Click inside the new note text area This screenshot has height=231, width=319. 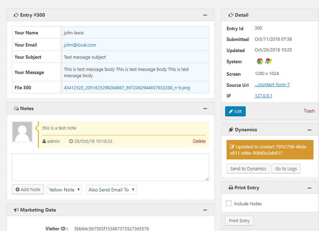(x=111, y=167)
